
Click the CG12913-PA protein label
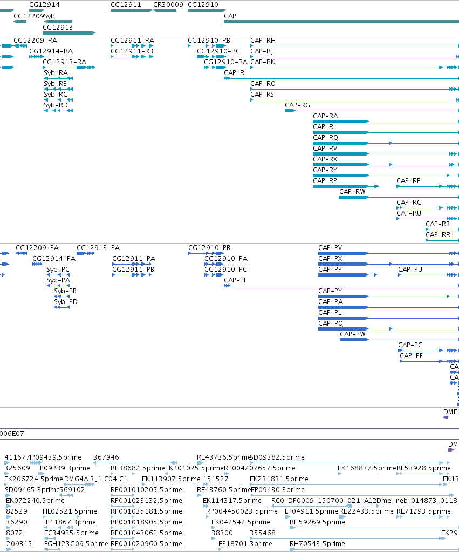click(98, 247)
